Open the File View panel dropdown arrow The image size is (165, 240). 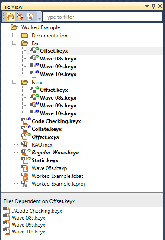click(x=147, y=6)
